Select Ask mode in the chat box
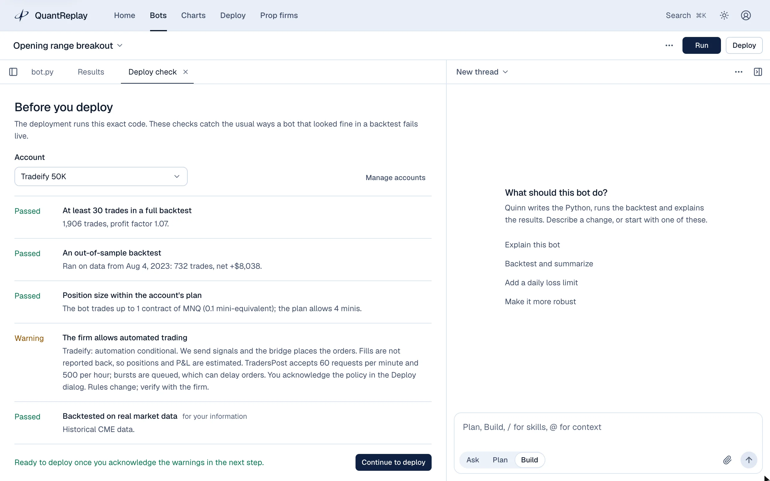Viewport: 770px width, 481px height. [473, 460]
